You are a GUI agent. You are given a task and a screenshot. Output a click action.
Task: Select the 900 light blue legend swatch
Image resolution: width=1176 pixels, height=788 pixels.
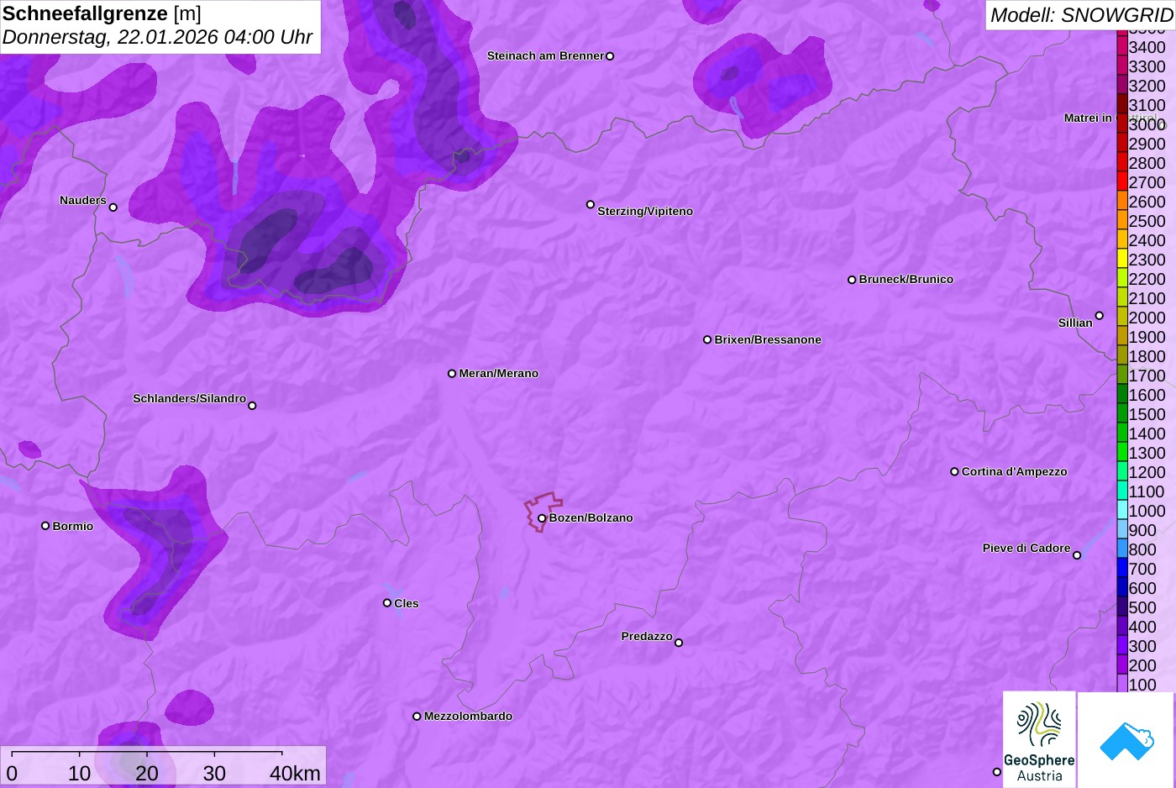[x=1122, y=530]
